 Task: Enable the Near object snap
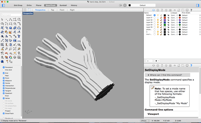(4, 76)
